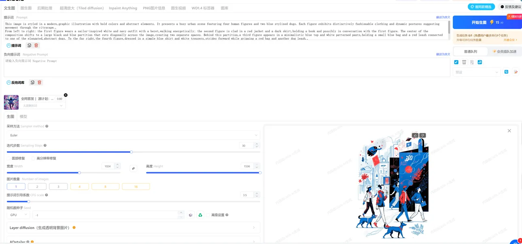This screenshot has width=522, height=244.
Task: Open the Inpaint Anything tab
Action: point(123,8)
